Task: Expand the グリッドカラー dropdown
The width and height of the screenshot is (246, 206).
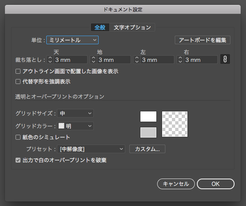Action: pos(75,126)
